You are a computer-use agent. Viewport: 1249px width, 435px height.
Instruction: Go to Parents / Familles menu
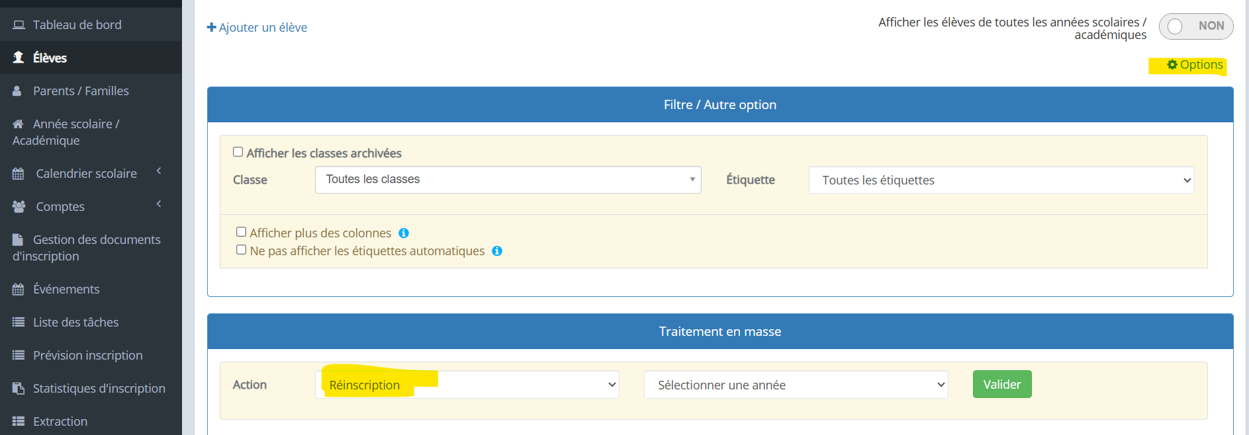click(x=81, y=91)
